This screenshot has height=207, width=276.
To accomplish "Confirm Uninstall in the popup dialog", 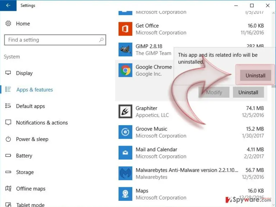I will (256, 75).
